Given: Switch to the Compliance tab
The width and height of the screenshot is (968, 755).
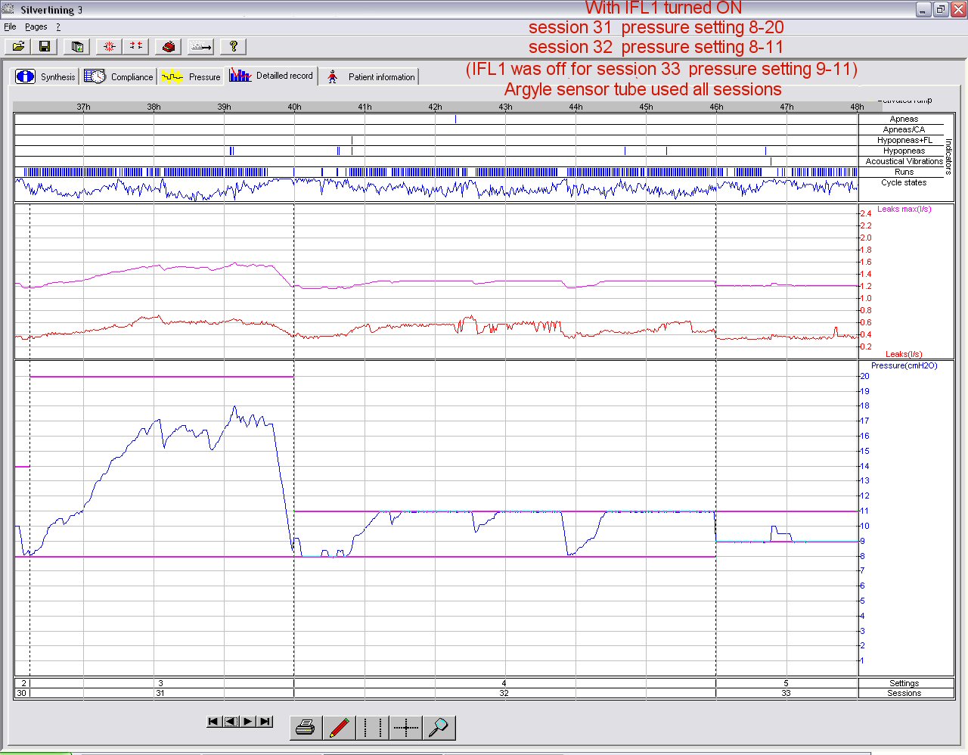Looking at the screenshot, I should click(x=119, y=76).
